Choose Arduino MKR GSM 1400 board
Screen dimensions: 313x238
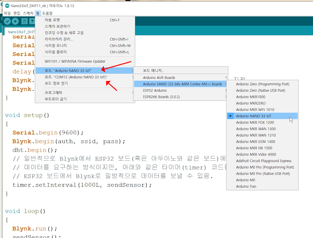262,142
